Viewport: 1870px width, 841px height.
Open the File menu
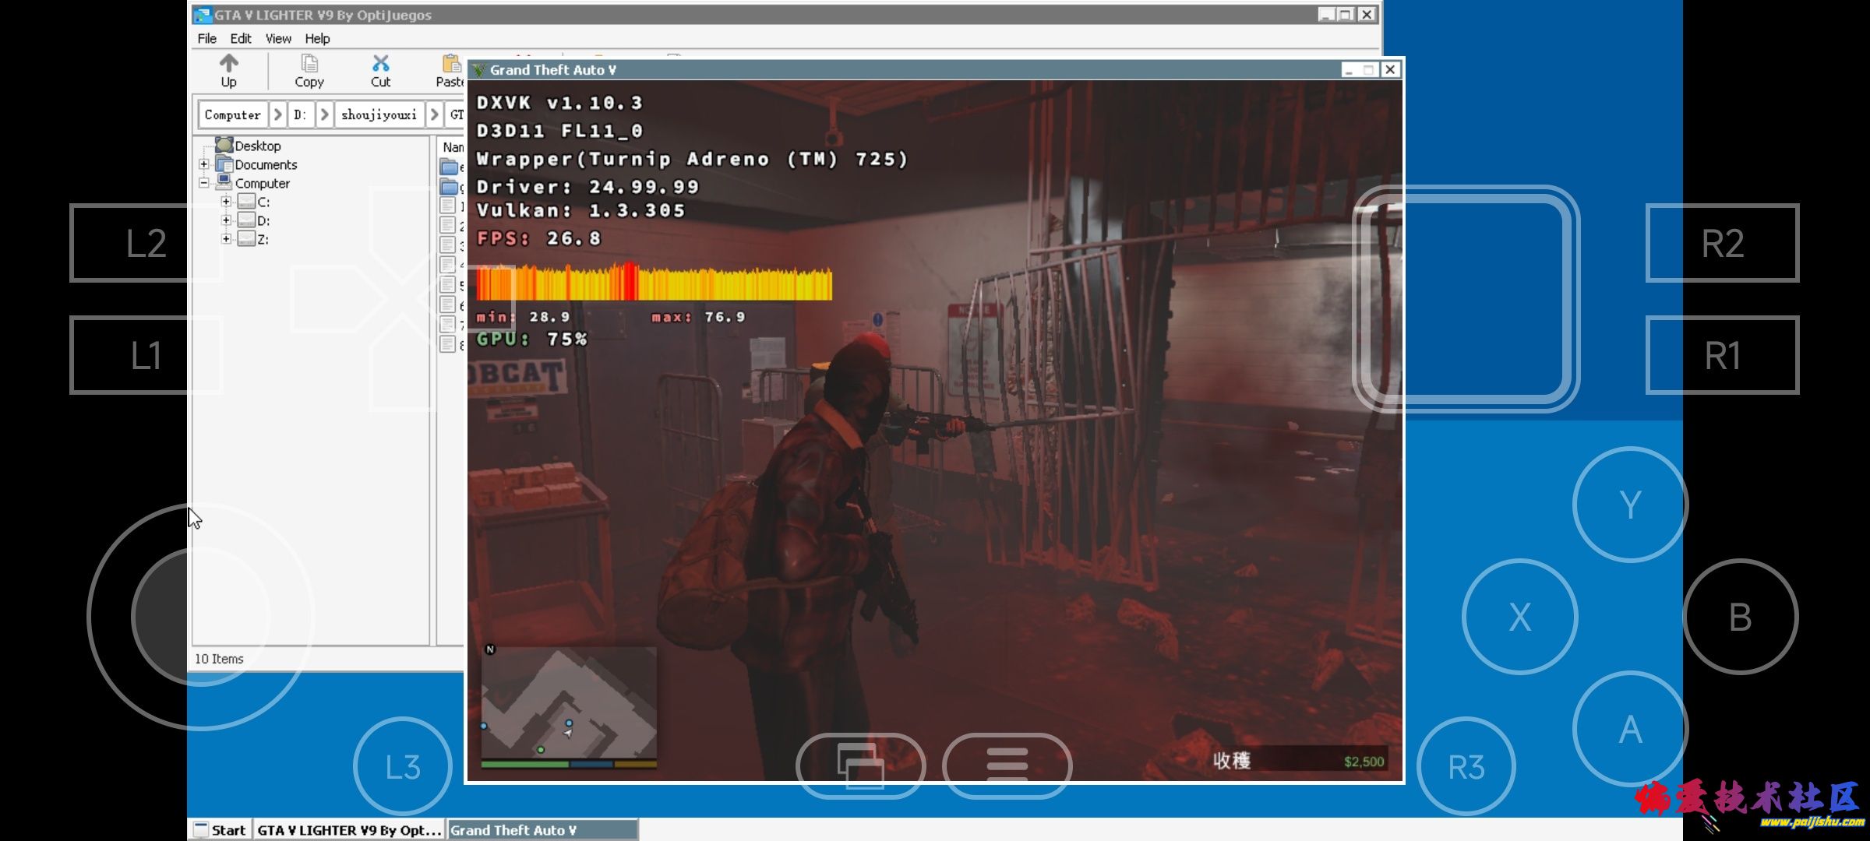206,38
